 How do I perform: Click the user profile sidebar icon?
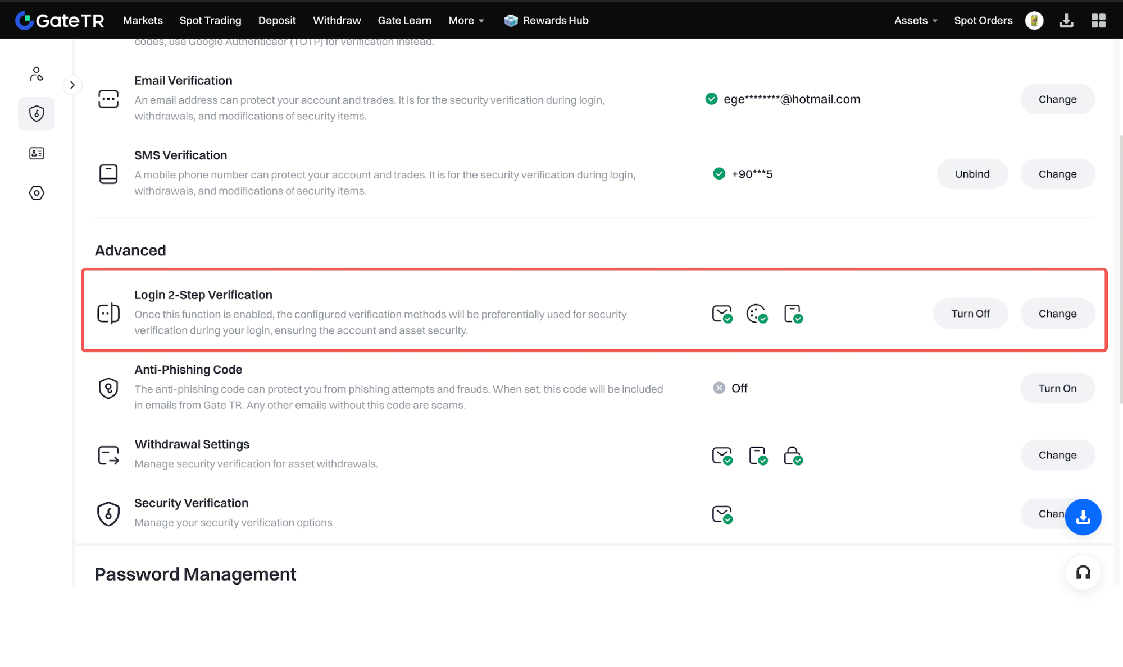click(37, 74)
